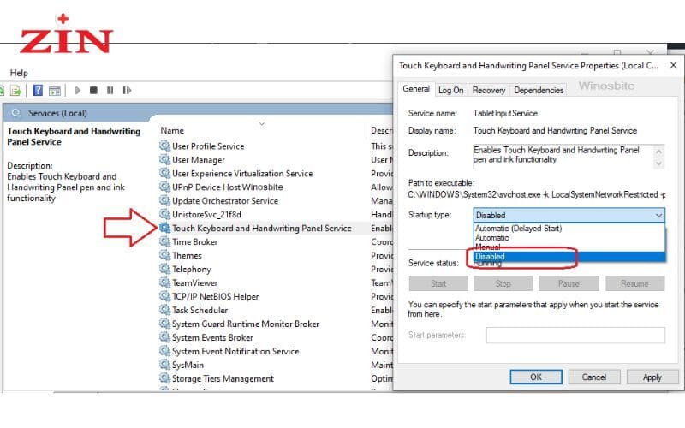Select Touch Keyboard and Handwriting Panel Service row
The image size is (685, 428).
coord(275,228)
